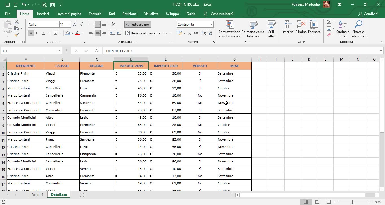Click the Inserisci cells button

point(288,29)
